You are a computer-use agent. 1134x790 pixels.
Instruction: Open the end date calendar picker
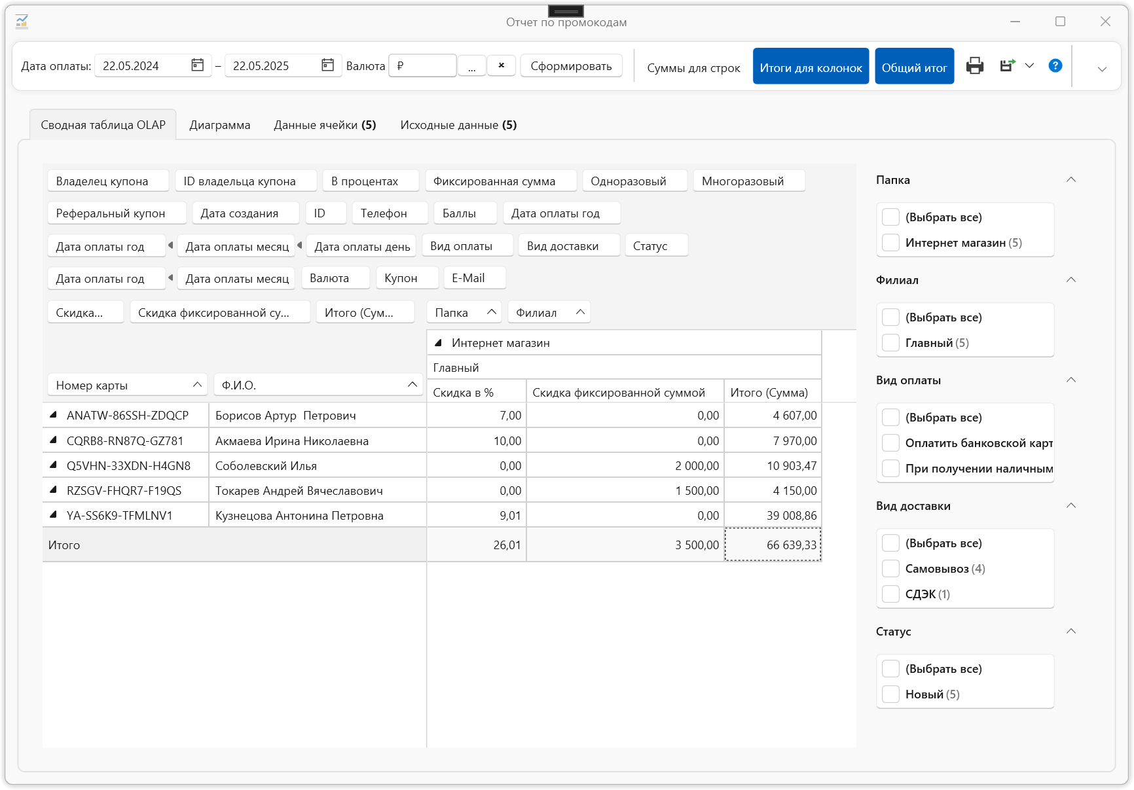point(327,65)
